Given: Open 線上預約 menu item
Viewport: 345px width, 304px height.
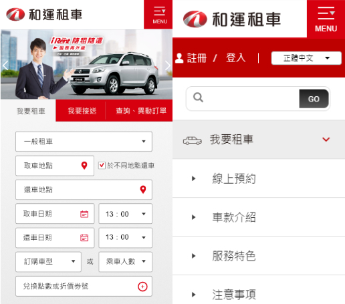Looking at the screenshot, I should (259, 178).
